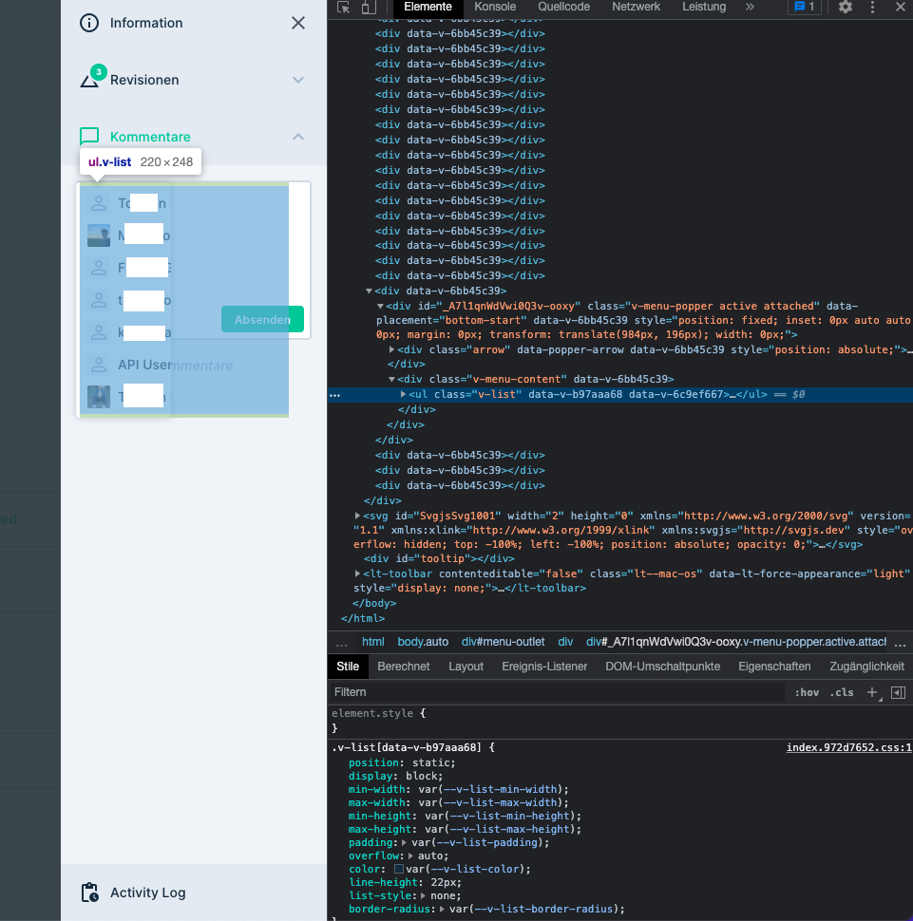Open the Activity Log entry
The height and width of the screenshot is (921, 913).
(x=147, y=893)
